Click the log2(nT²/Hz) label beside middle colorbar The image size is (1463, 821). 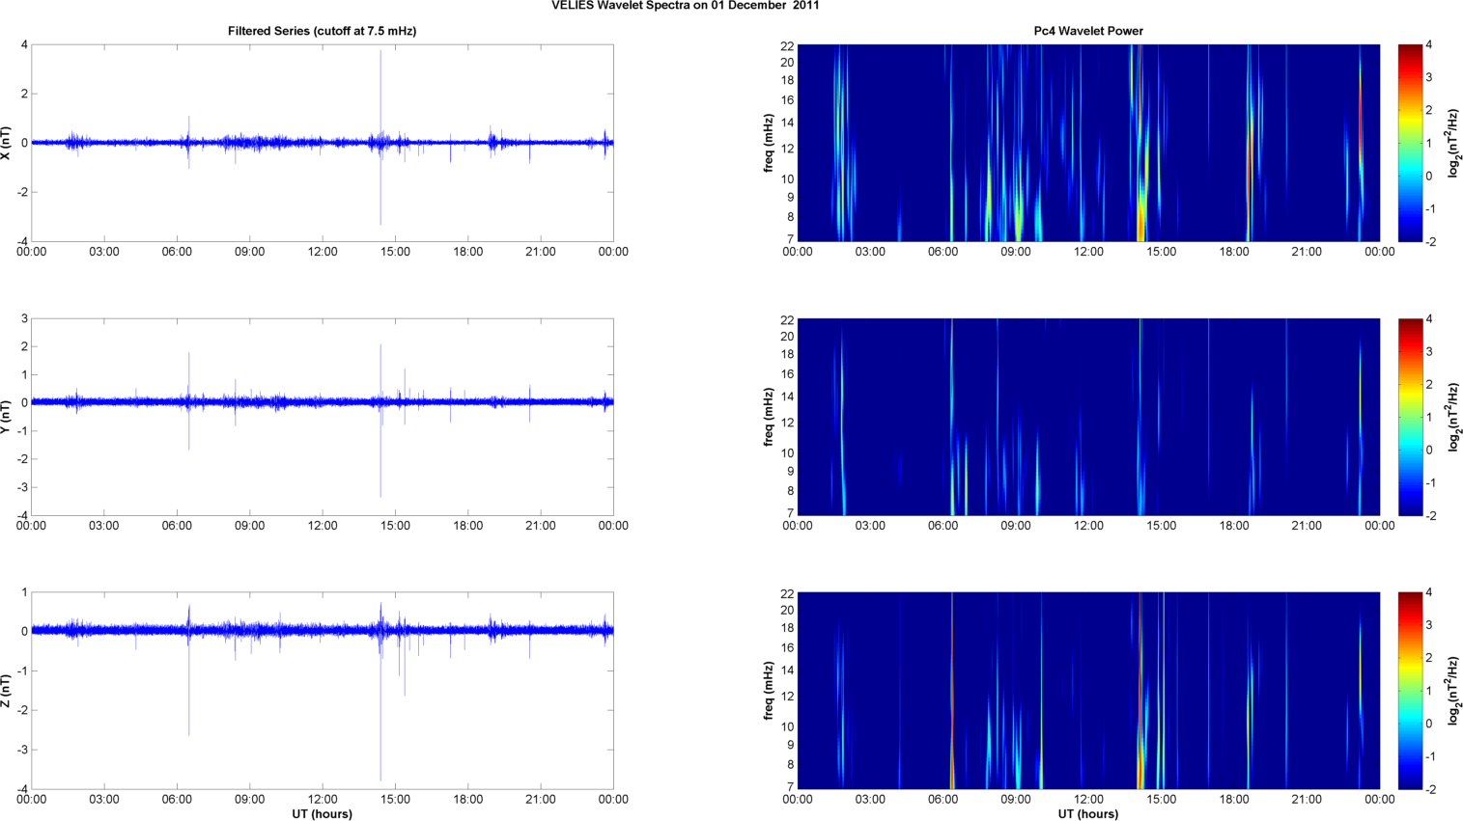(1451, 417)
